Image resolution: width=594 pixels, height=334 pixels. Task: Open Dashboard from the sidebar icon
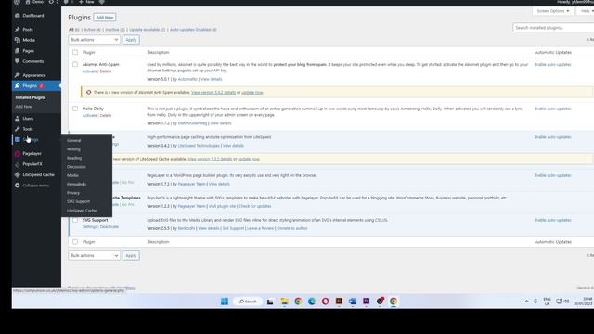[x=17, y=16]
